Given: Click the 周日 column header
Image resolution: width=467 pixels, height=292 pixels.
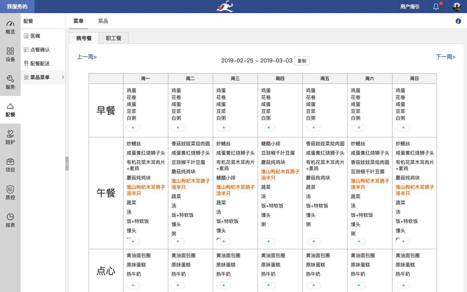Looking at the screenshot, I should [x=415, y=79].
